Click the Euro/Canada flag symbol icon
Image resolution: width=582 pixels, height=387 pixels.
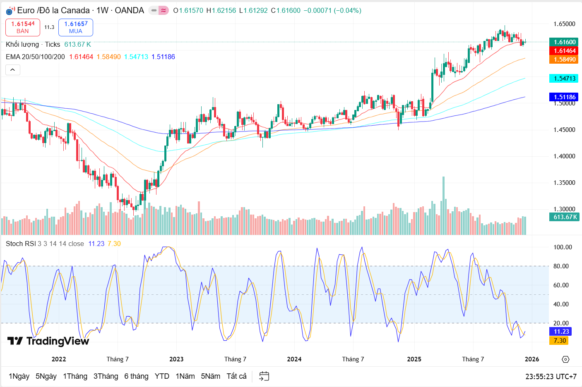tap(10, 11)
